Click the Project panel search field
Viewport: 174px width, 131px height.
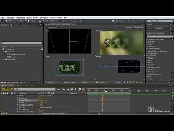[x=22, y=43]
